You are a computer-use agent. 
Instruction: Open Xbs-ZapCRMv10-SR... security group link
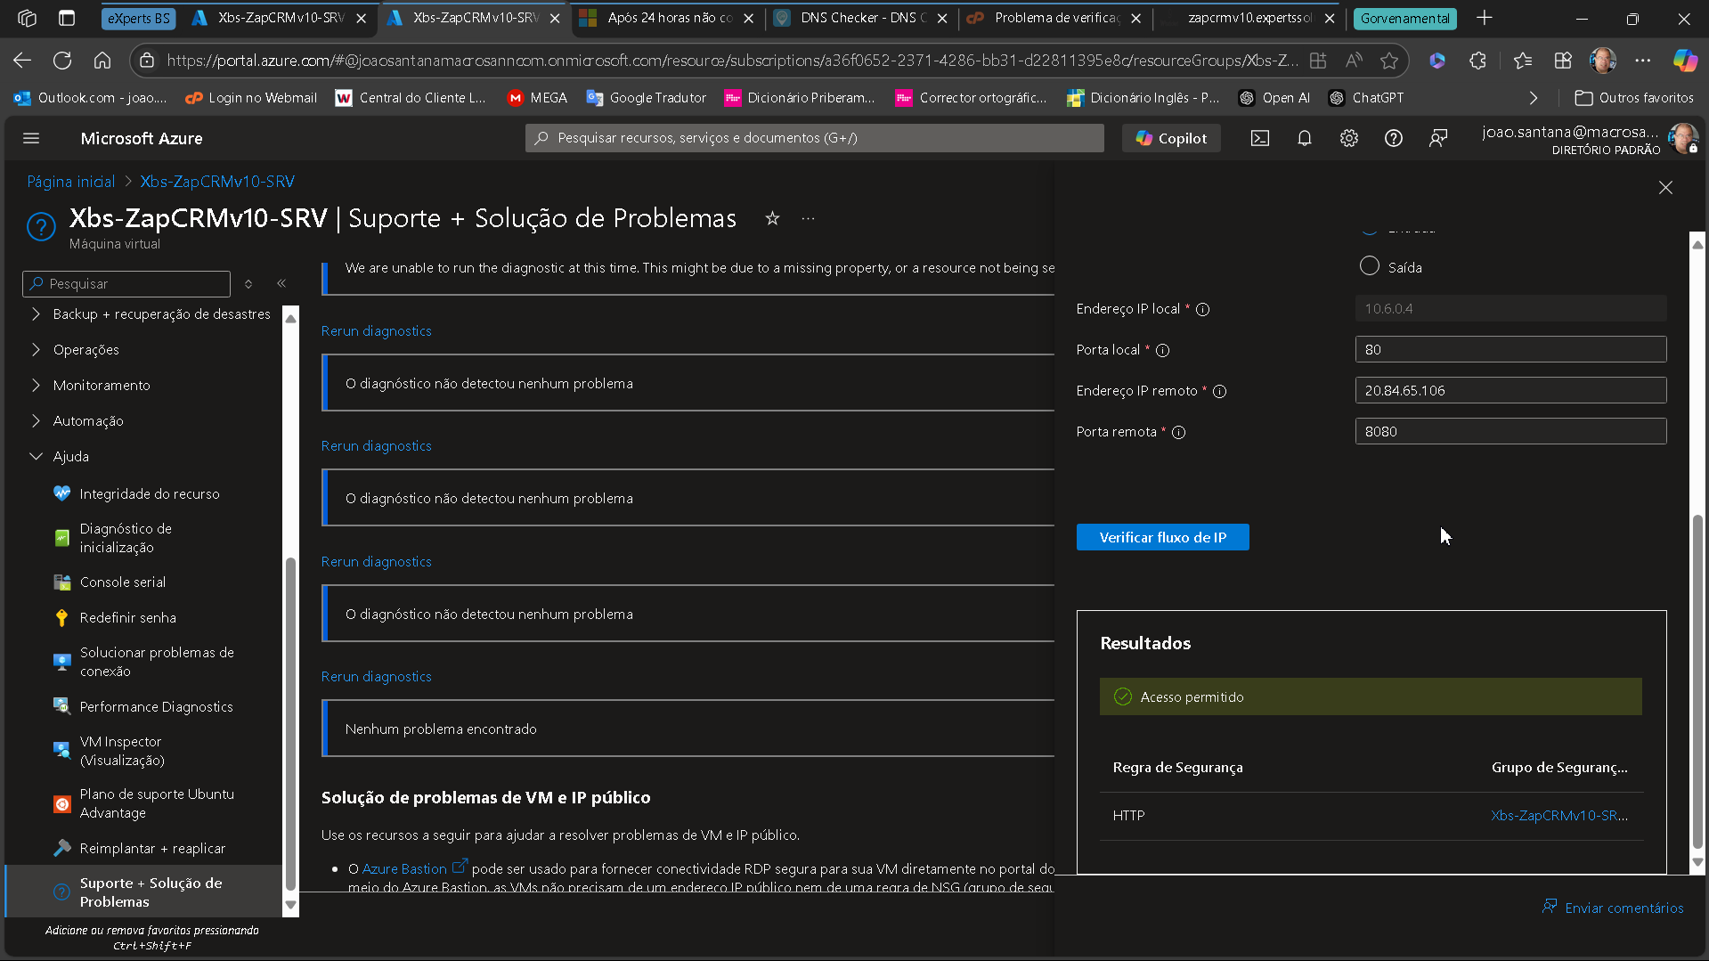1559,815
